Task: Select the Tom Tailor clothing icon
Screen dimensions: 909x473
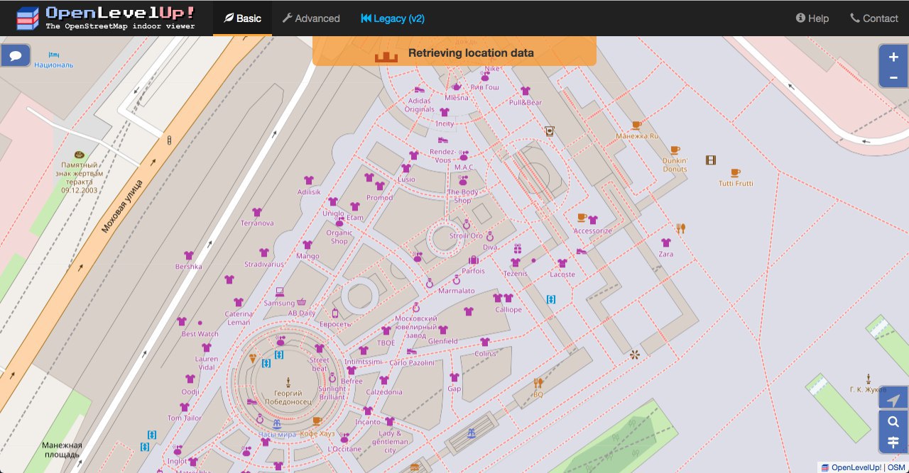Action: coord(185,407)
